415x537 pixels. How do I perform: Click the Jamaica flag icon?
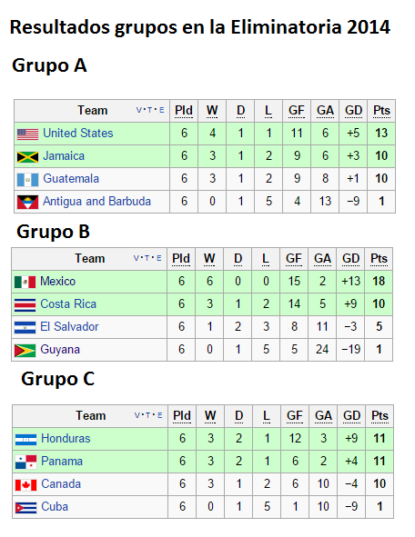tap(28, 157)
